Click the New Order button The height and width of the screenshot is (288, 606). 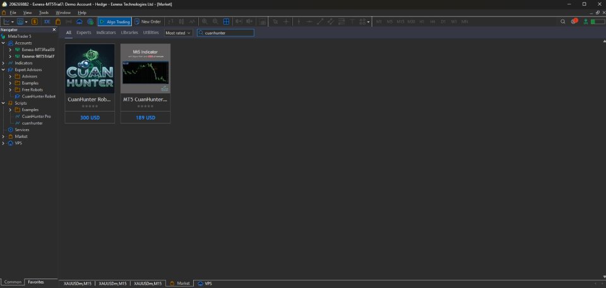pos(148,21)
